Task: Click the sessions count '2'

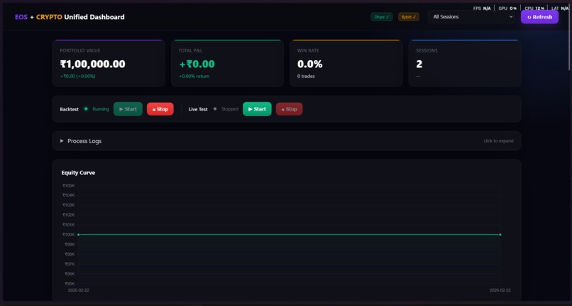Action: click(x=419, y=64)
